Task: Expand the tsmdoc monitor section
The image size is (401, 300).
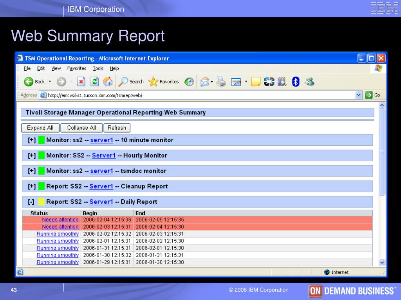Action: pos(32,171)
